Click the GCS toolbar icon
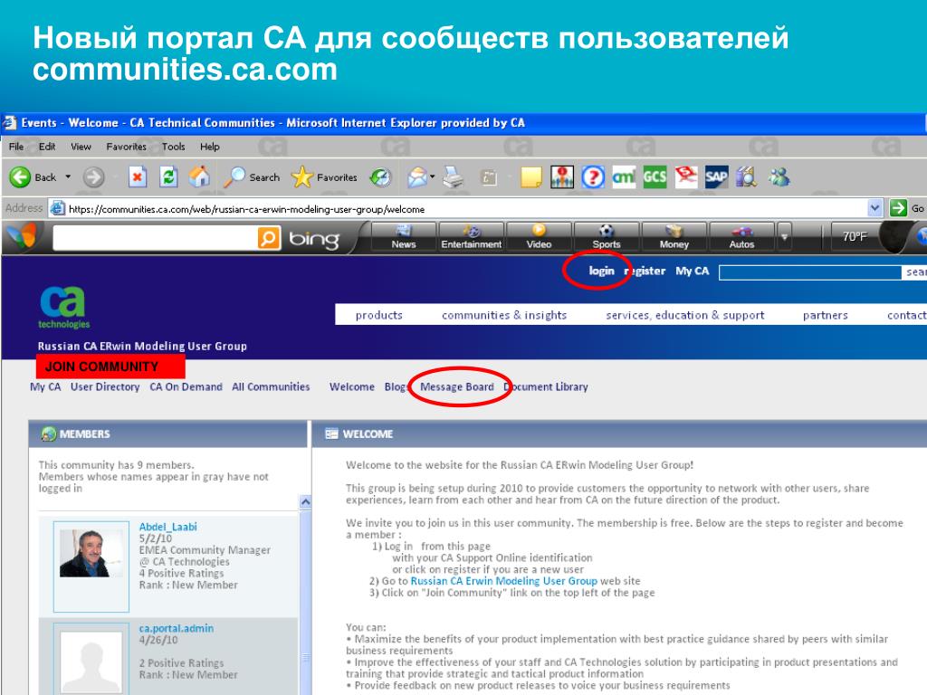The width and height of the screenshot is (927, 695). pos(655,176)
